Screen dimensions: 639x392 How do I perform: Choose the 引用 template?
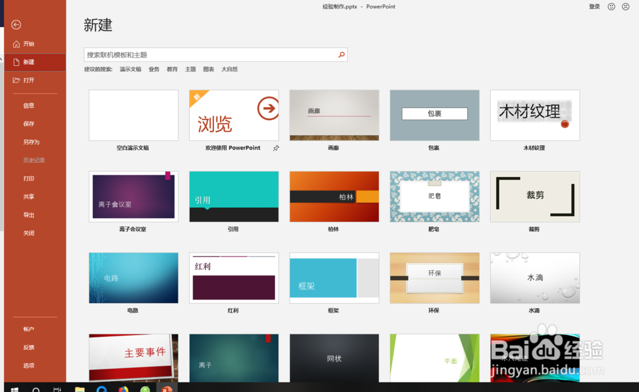tap(234, 196)
